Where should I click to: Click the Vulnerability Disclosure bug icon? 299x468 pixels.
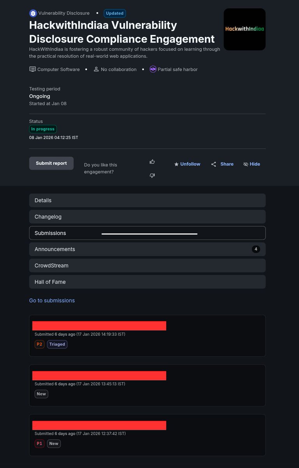33,13
